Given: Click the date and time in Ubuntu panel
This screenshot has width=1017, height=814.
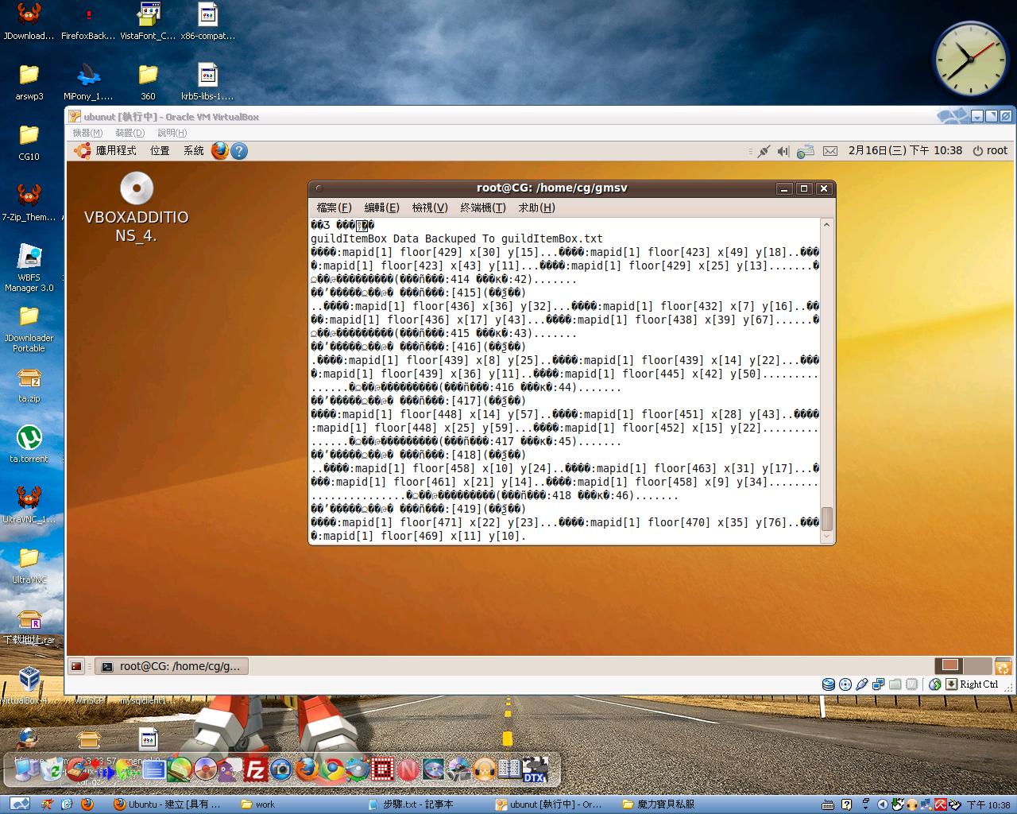Looking at the screenshot, I should [905, 150].
